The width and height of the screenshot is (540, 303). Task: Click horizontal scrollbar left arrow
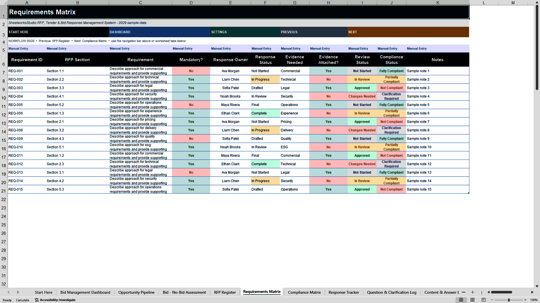pos(489,292)
